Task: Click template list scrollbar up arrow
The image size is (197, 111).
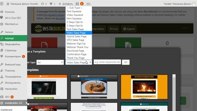Action: [174, 76]
